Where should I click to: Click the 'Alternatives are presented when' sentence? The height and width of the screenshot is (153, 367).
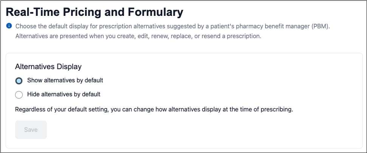coord(138,37)
